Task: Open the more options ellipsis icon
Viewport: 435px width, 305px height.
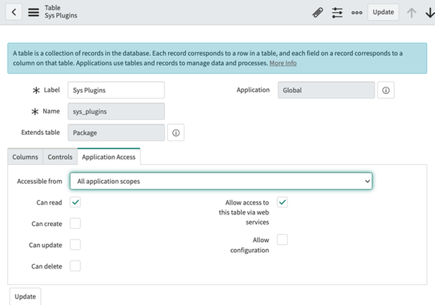Action: pyautogui.click(x=357, y=12)
